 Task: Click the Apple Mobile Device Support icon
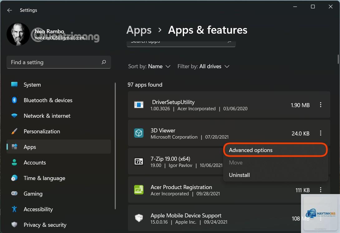pos(139,218)
